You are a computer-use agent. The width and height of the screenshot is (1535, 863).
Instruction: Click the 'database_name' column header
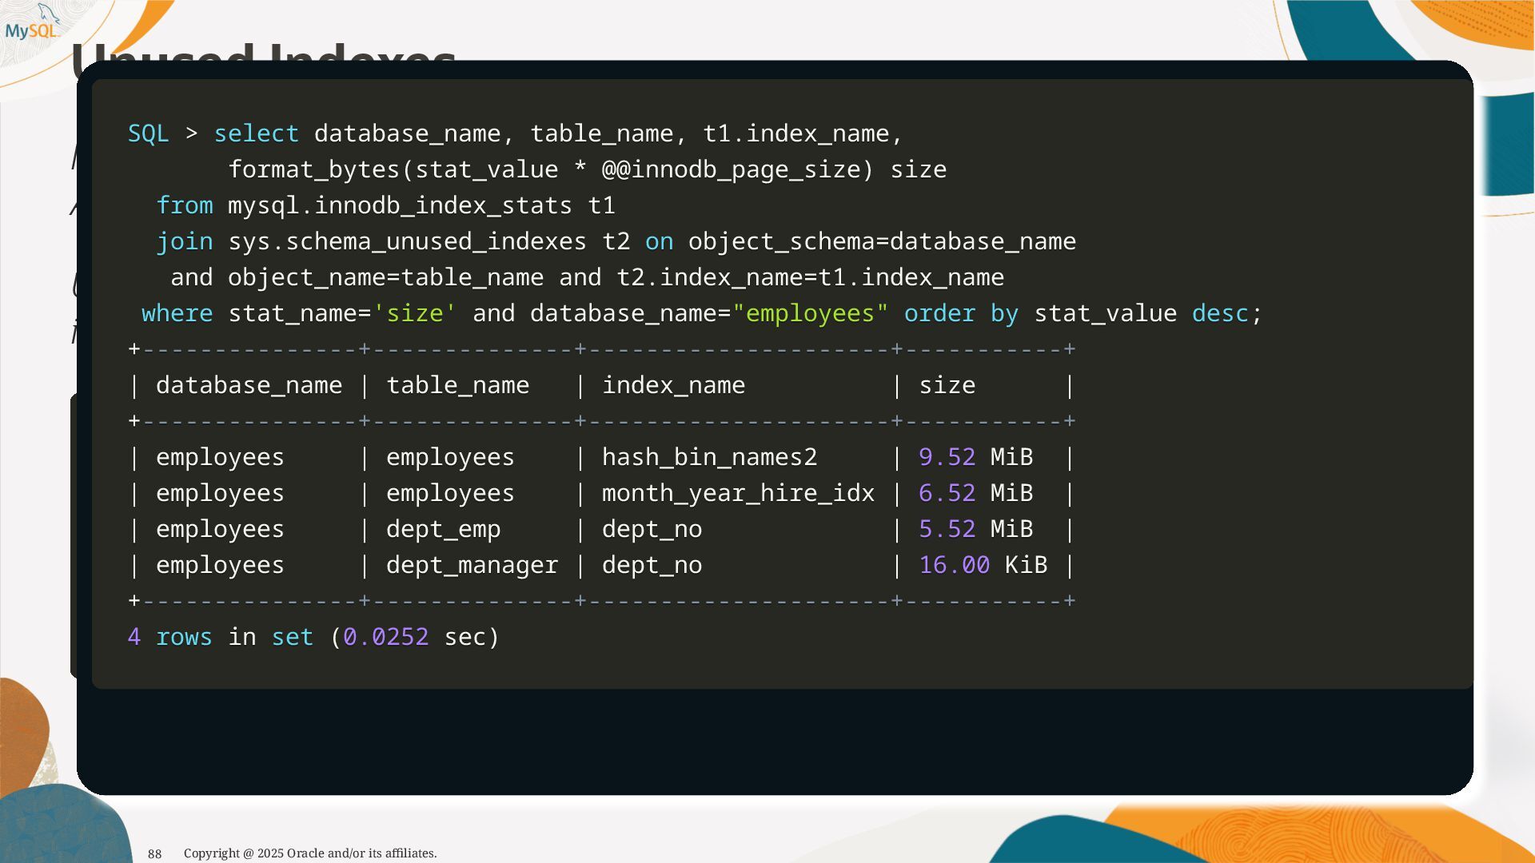tap(249, 385)
